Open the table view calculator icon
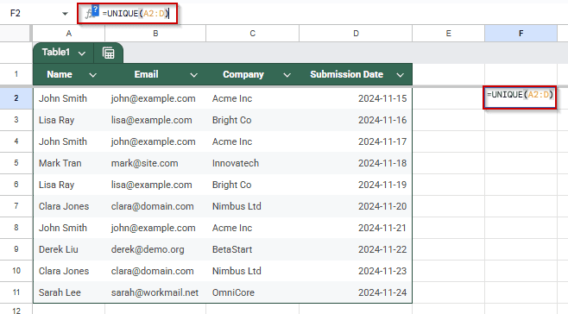Image resolution: width=568 pixels, height=314 pixels. [108, 53]
